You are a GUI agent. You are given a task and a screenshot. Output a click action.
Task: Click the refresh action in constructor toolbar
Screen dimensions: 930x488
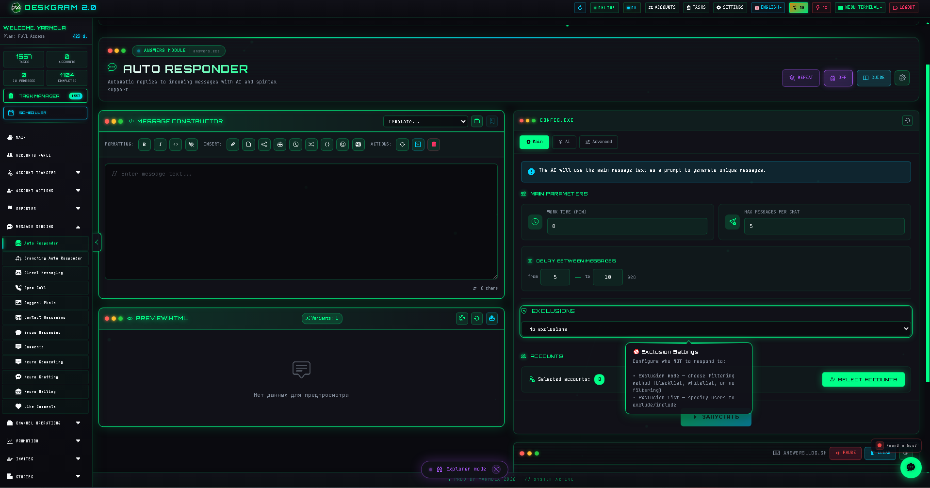coord(402,144)
